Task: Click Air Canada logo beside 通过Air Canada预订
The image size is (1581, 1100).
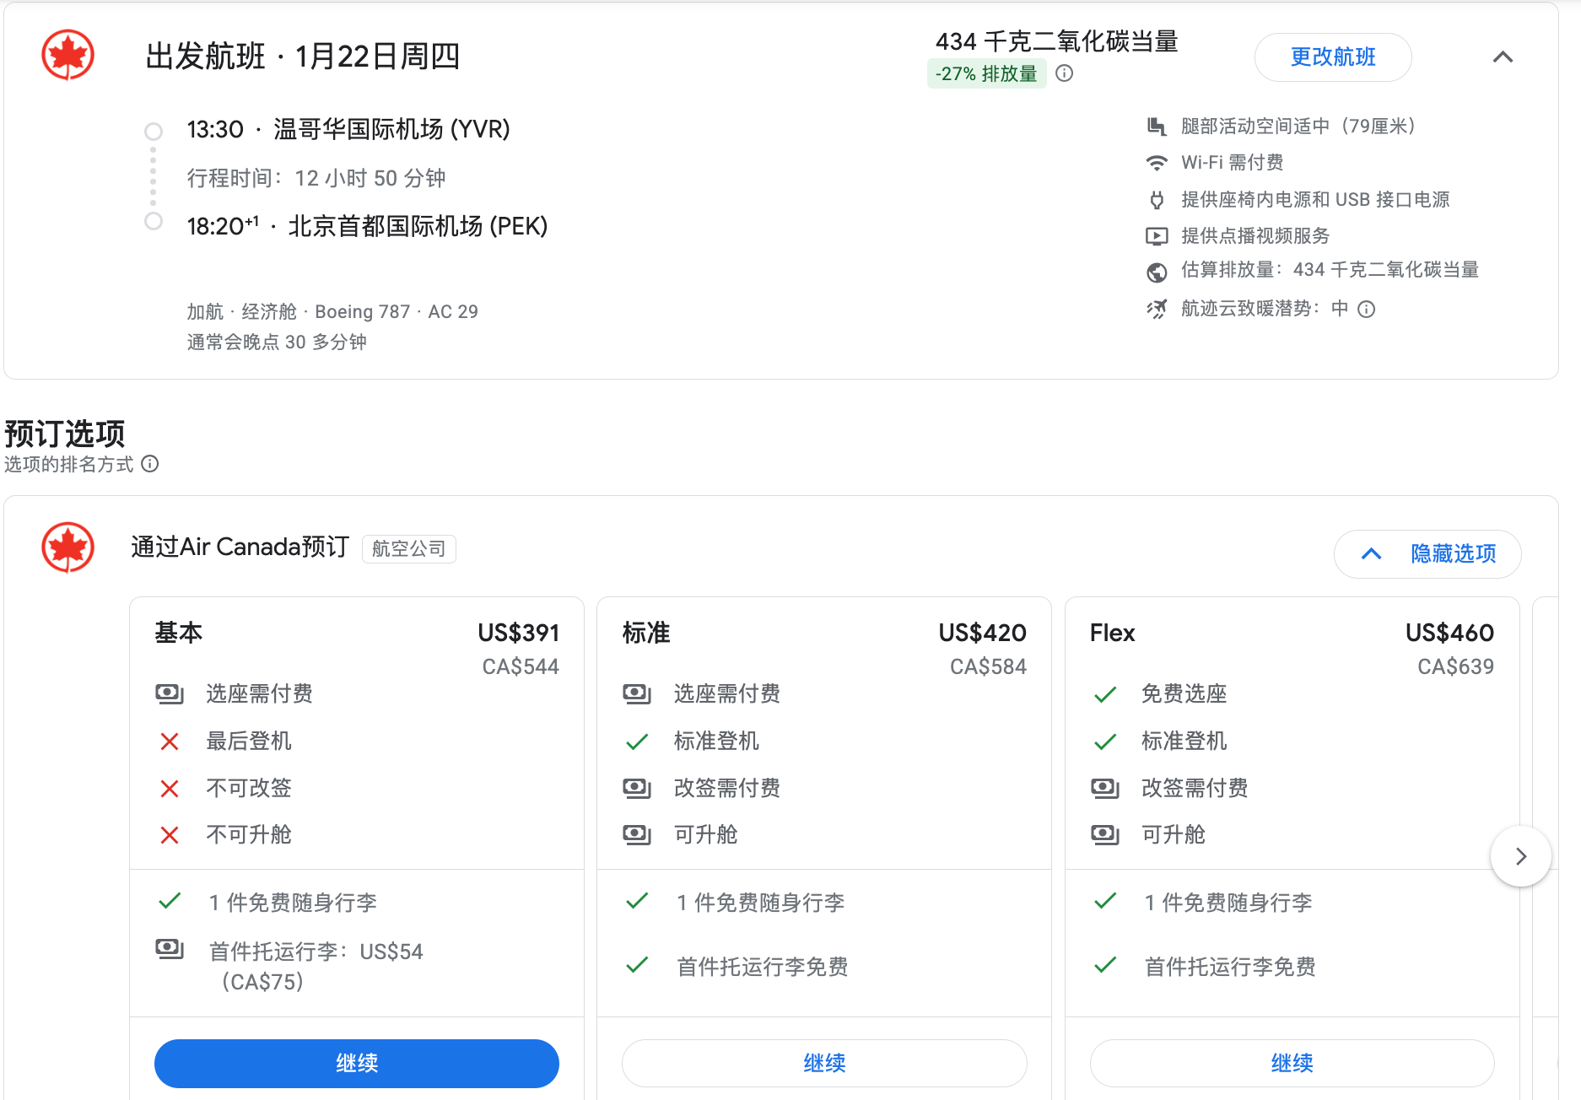Action: pyautogui.click(x=67, y=547)
